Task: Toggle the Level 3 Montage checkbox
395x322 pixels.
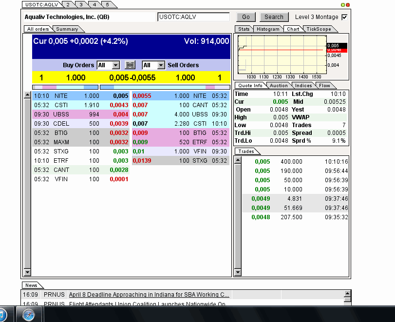Action: 344,17
